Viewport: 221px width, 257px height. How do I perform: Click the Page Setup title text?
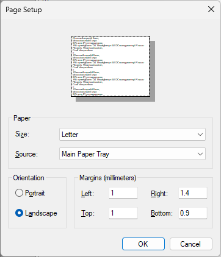click(24, 10)
